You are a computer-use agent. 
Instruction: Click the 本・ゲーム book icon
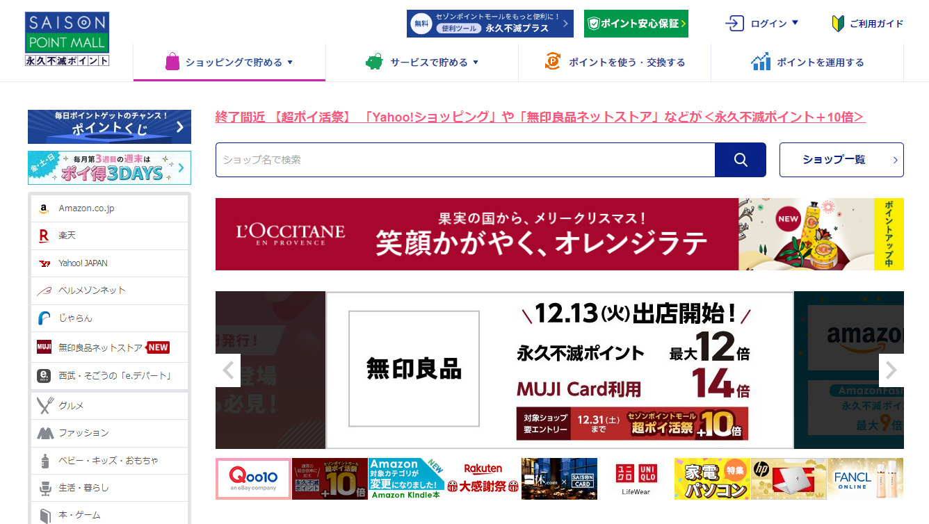click(45, 515)
